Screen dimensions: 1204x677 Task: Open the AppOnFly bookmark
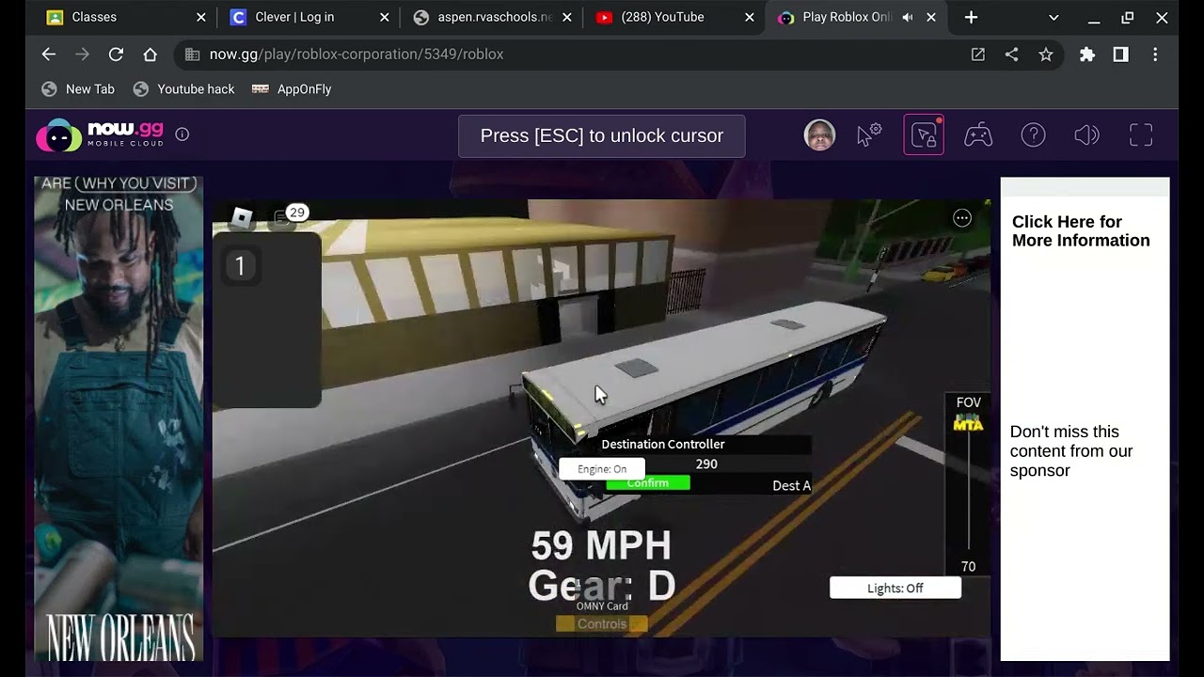292,89
